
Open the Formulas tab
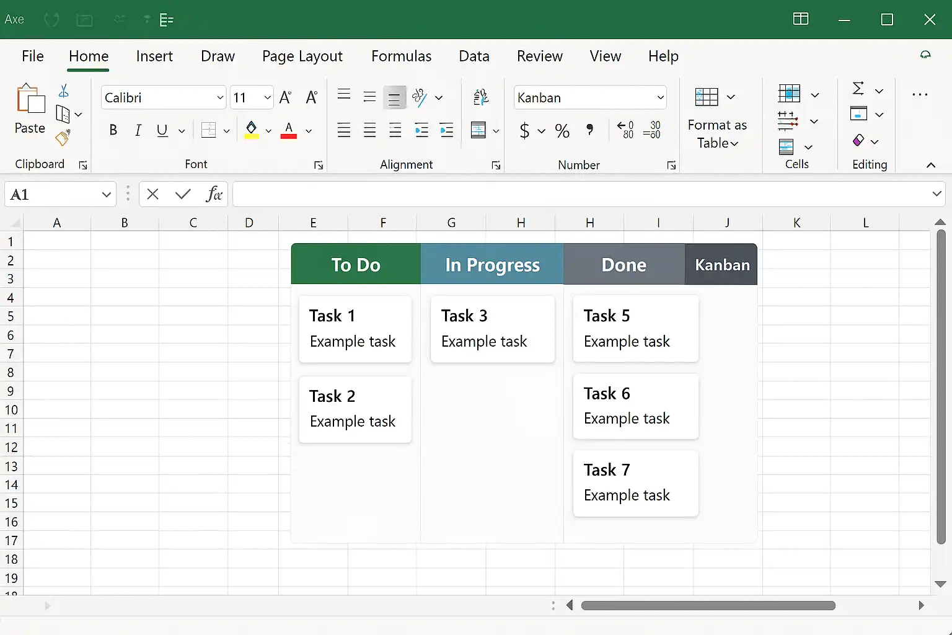click(401, 56)
